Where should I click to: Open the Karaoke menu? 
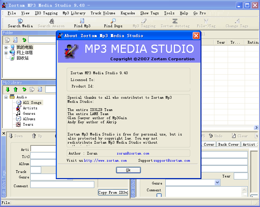point(128,13)
